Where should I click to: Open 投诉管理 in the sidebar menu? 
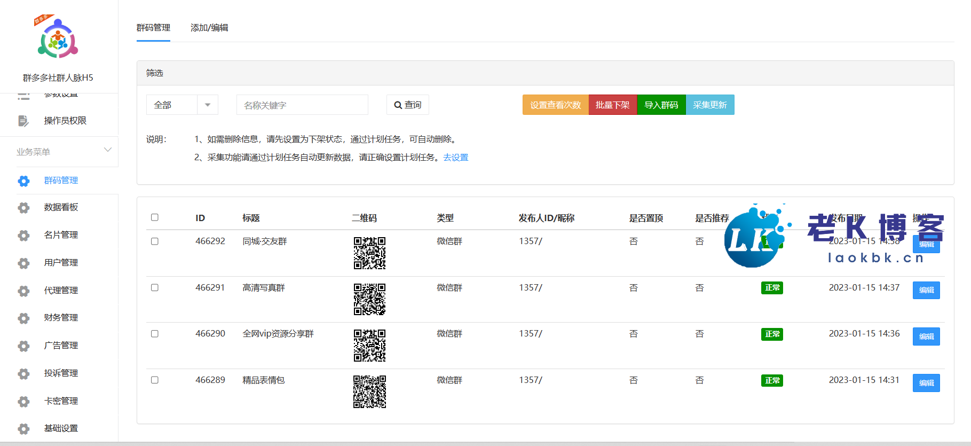coord(61,373)
